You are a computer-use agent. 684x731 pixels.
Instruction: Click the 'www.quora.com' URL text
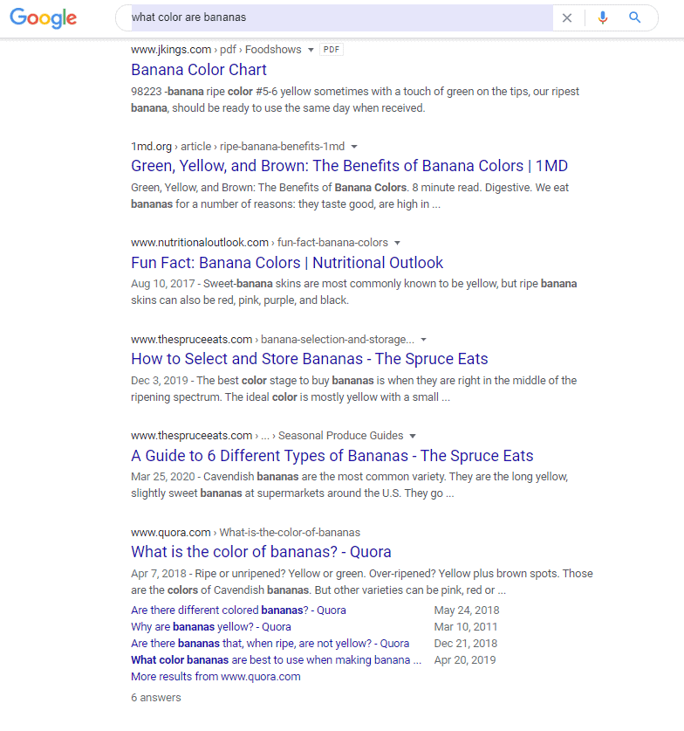pyautogui.click(x=171, y=533)
